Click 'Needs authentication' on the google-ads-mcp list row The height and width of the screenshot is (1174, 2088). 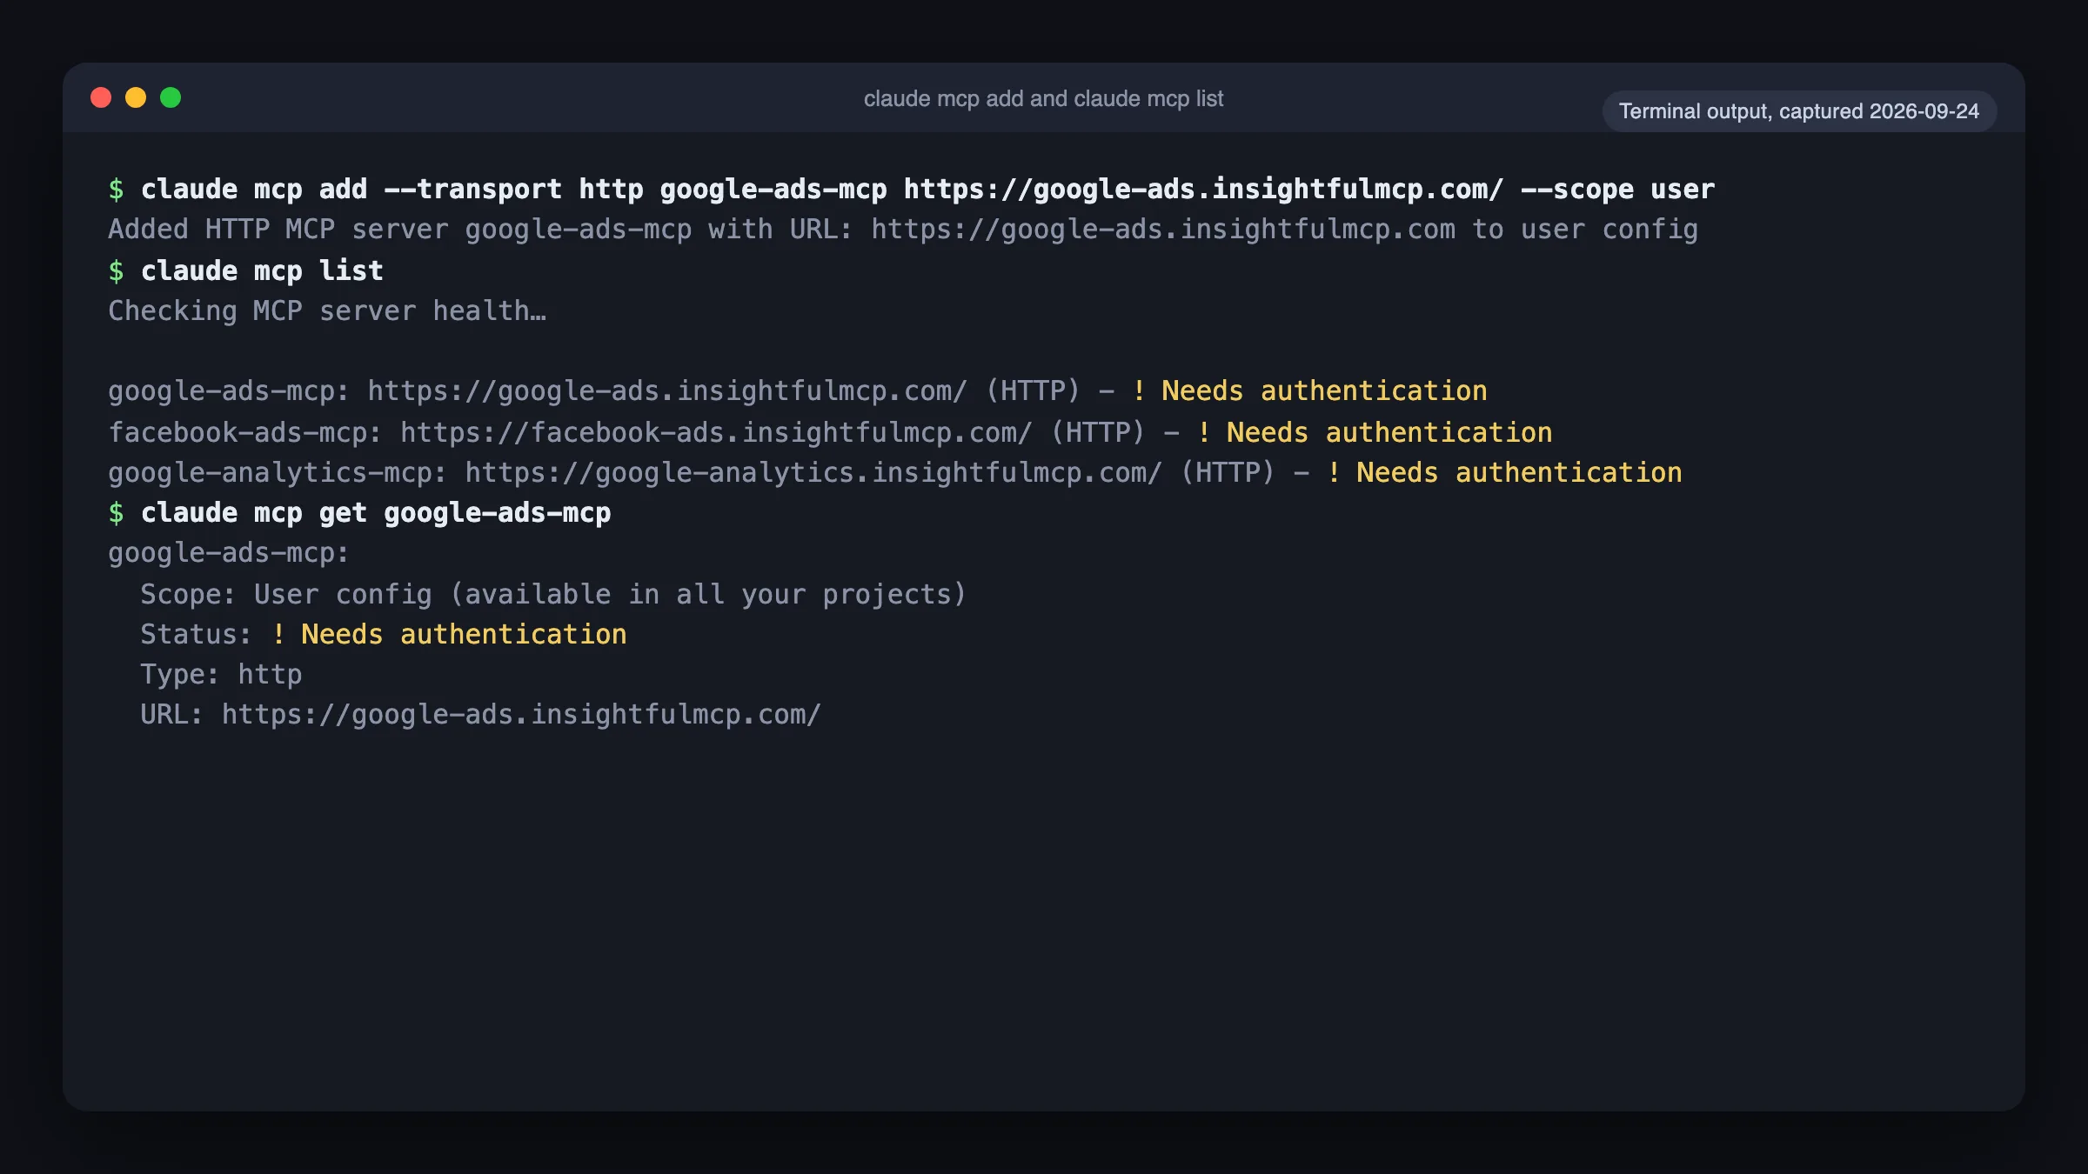(1324, 391)
